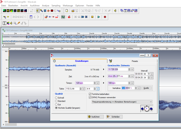Open the source Tempo 120 bpm dropdown
181x129 pixels.
pyautogui.click(x=98, y=83)
